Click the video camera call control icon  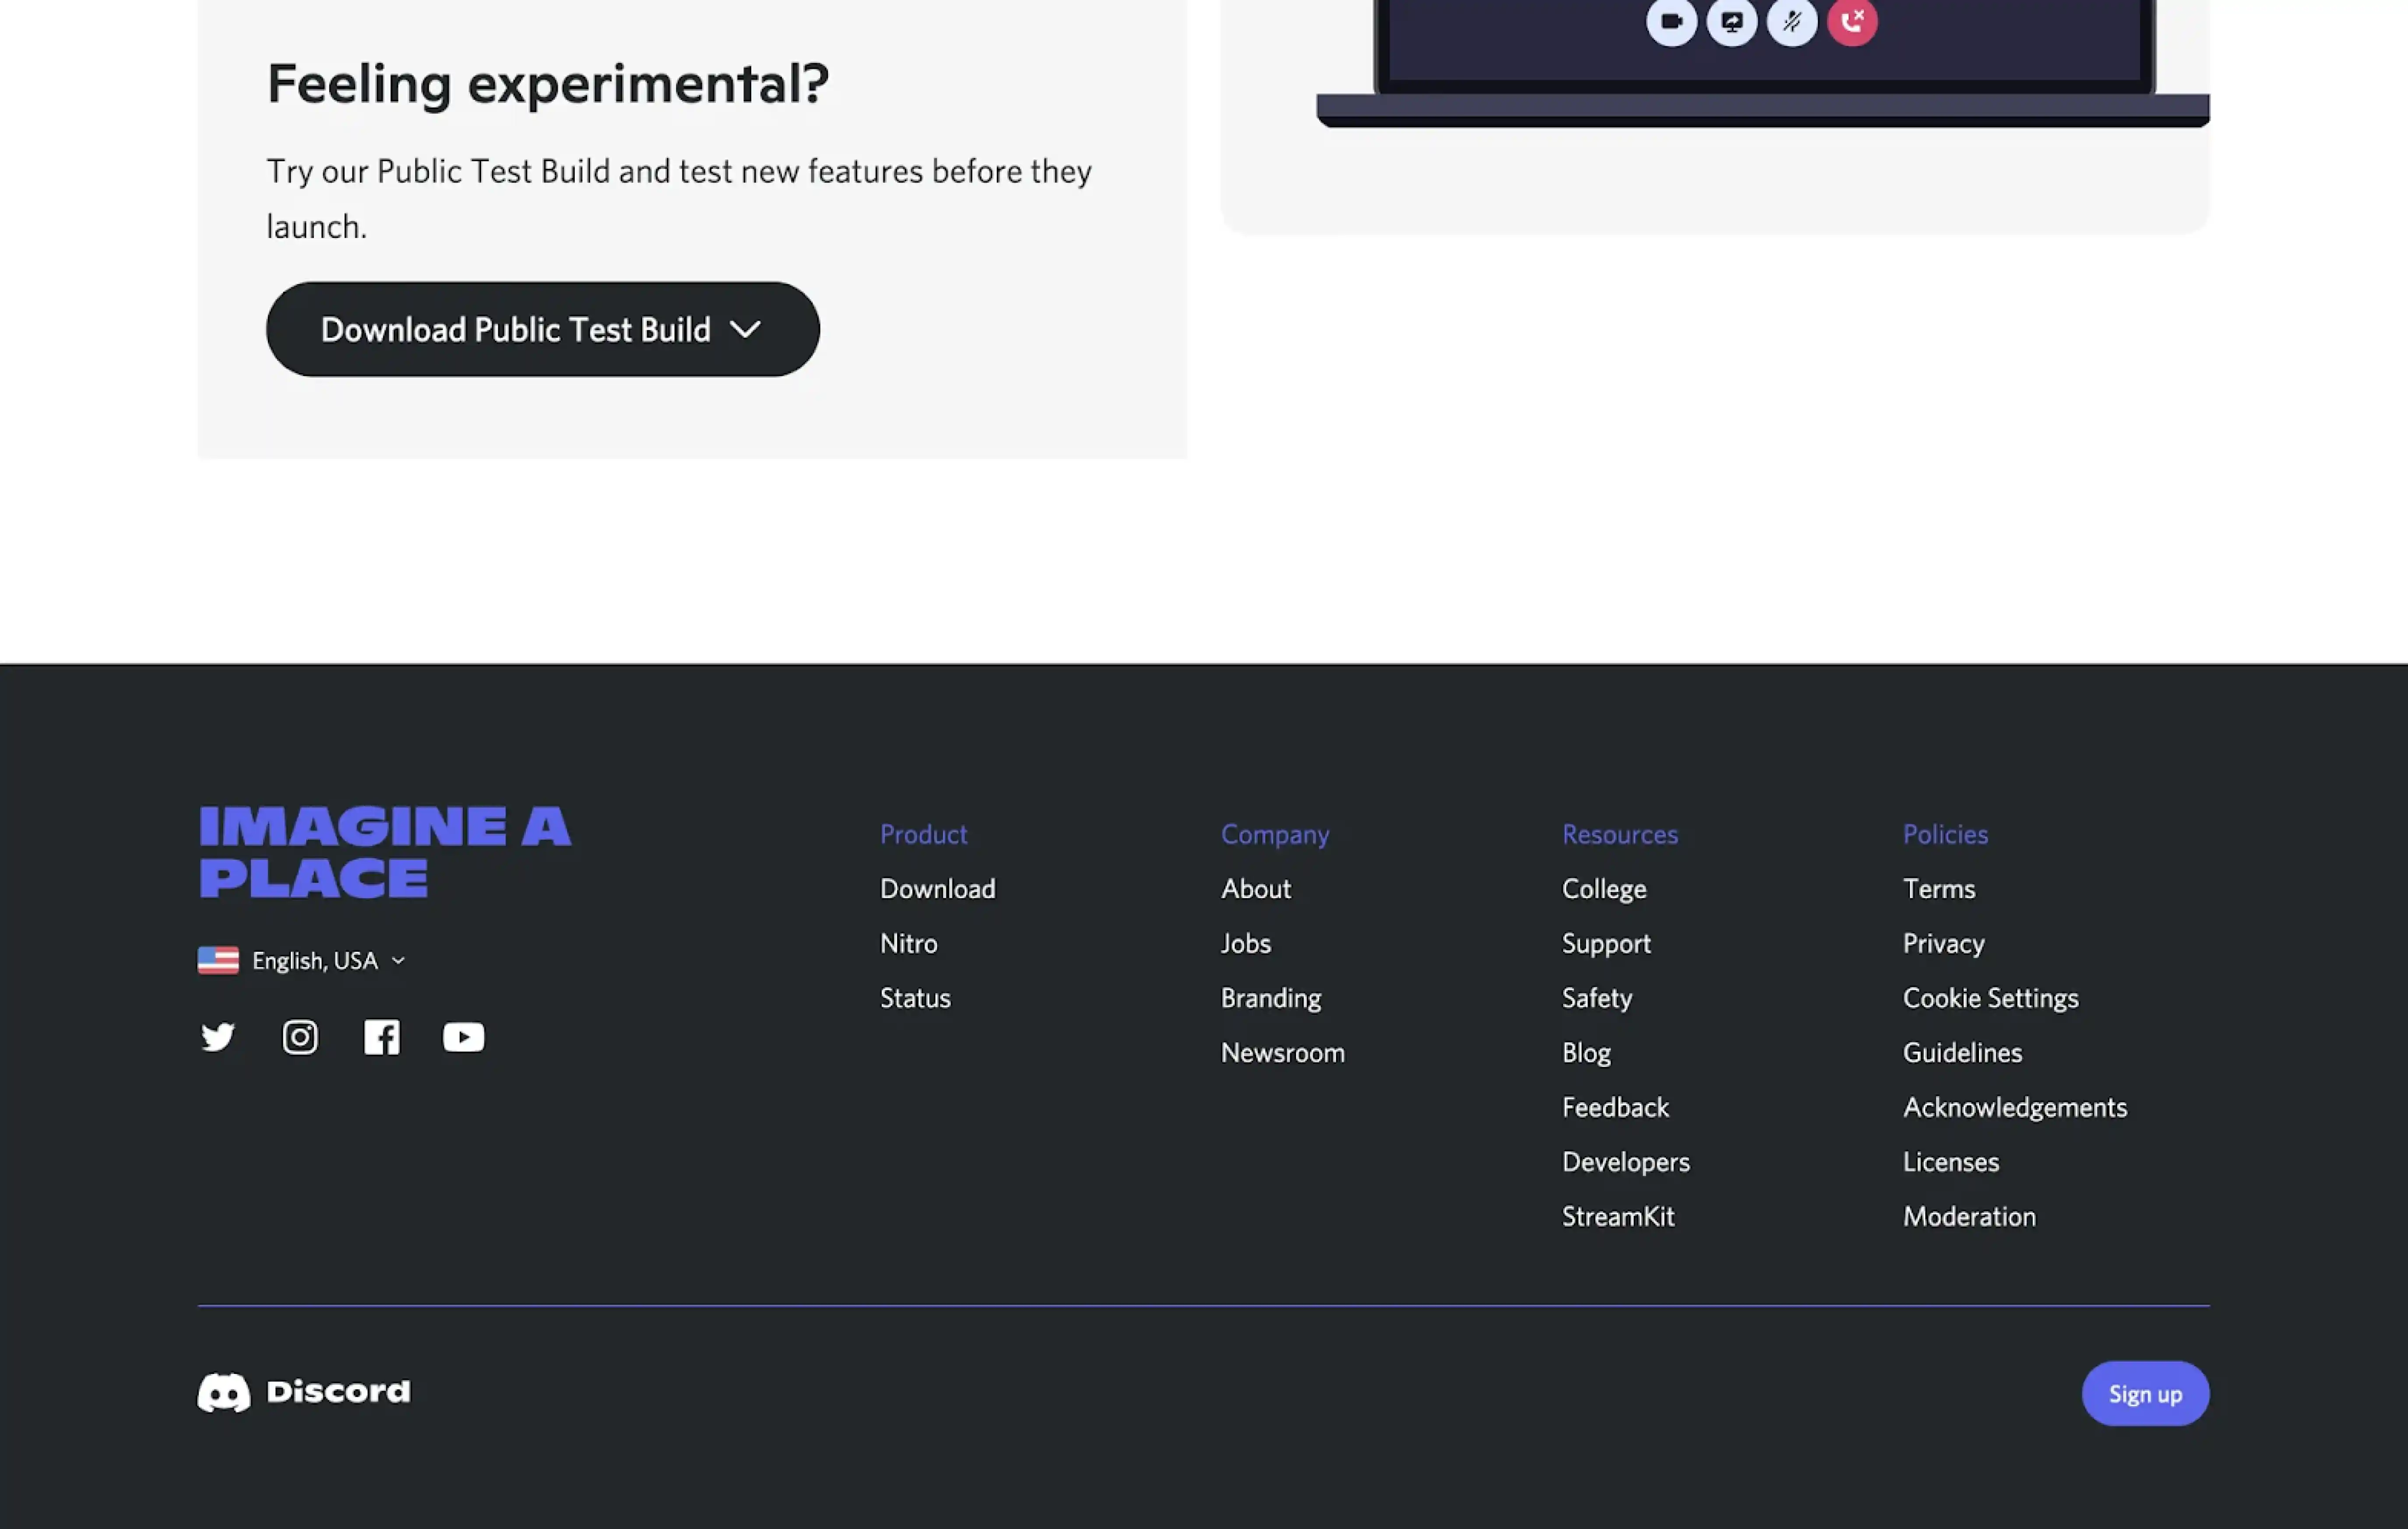point(1672,20)
